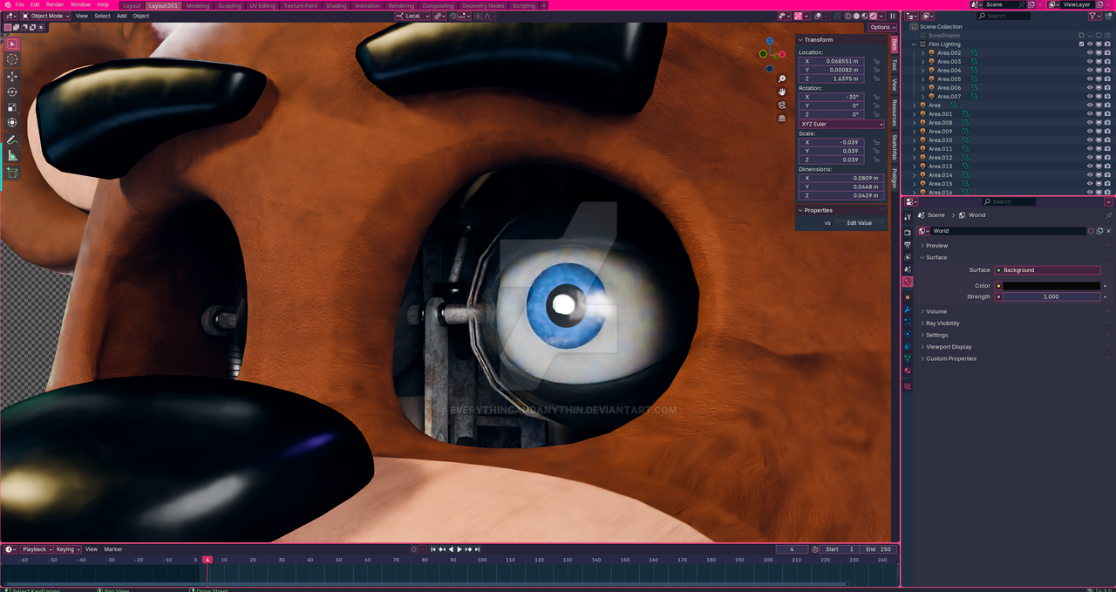Open the Modifiers properties wrench icon
The image size is (1116, 592).
click(908, 310)
